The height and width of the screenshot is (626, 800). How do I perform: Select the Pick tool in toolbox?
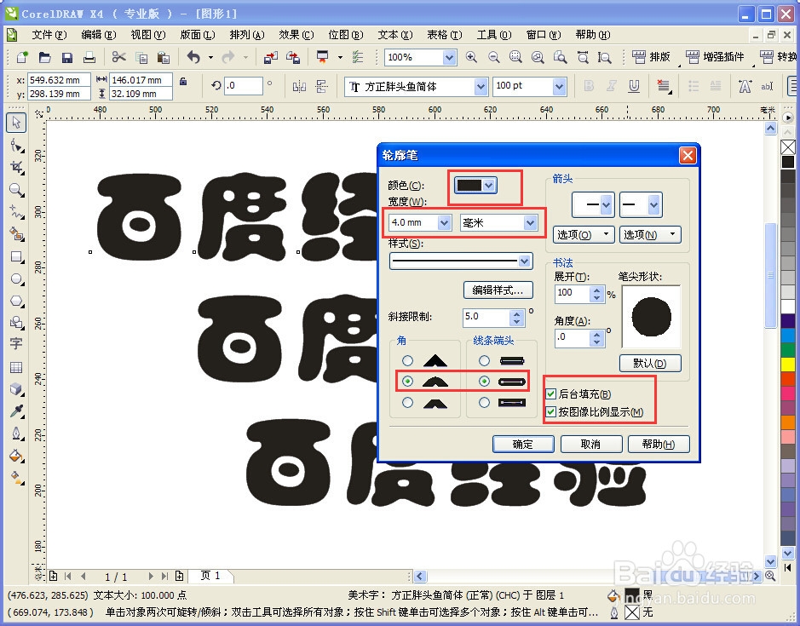pyautogui.click(x=16, y=123)
